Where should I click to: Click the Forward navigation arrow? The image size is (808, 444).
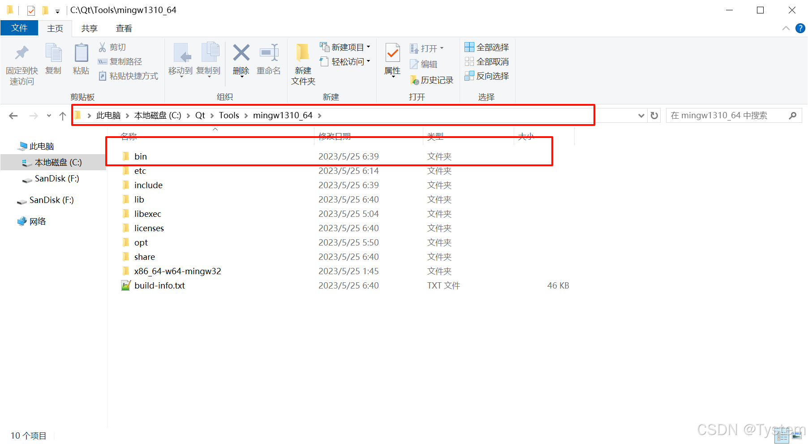pos(34,116)
